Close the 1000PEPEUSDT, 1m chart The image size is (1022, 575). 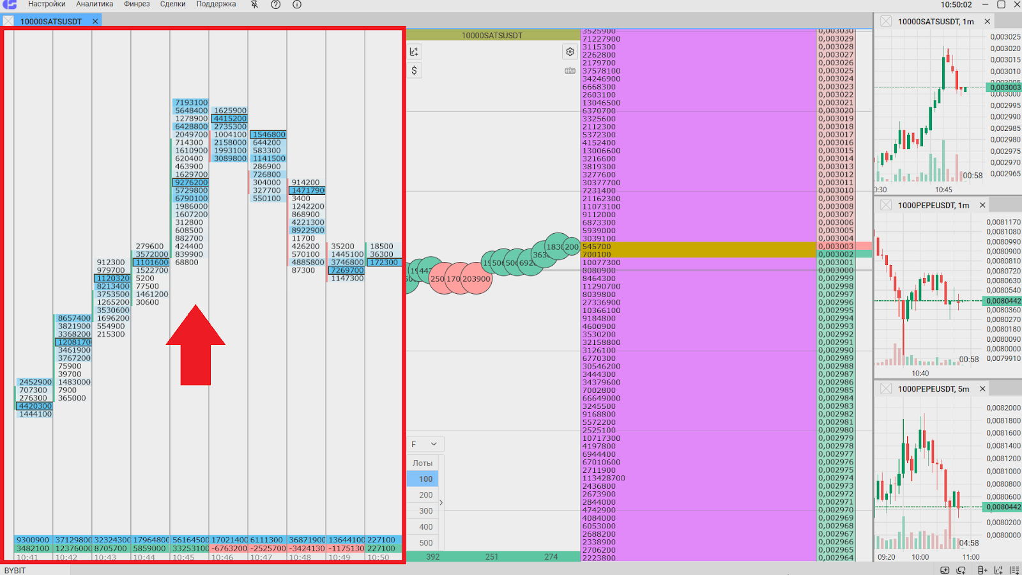982,205
